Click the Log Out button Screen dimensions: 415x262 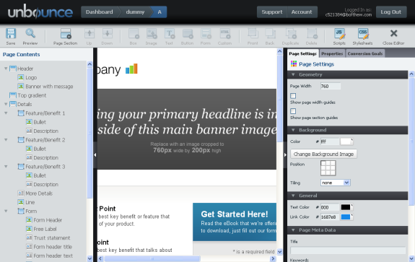[391, 12]
